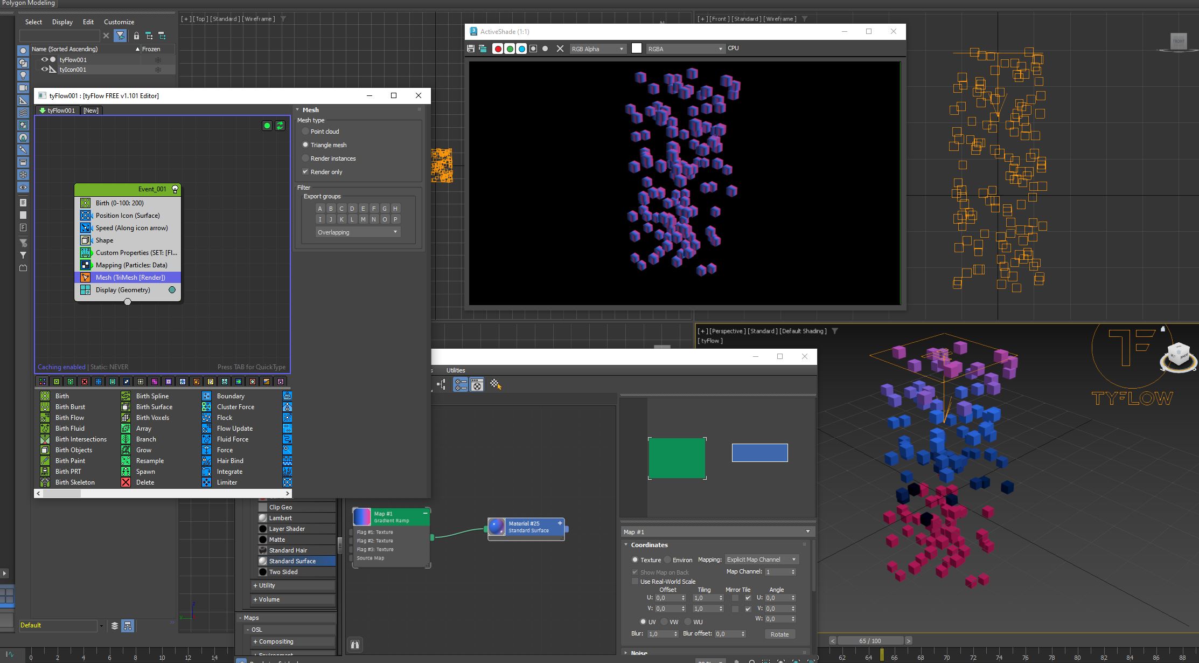Toggle the Render only checkbox
The image size is (1199, 663).
point(305,172)
